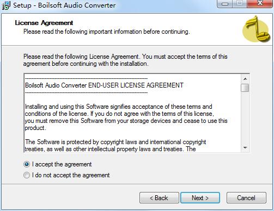Image resolution: width=274 pixels, height=211 pixels.
Task: Click the END-USER LICENSE AGREEMENT title line
Action: pos(104,85)
